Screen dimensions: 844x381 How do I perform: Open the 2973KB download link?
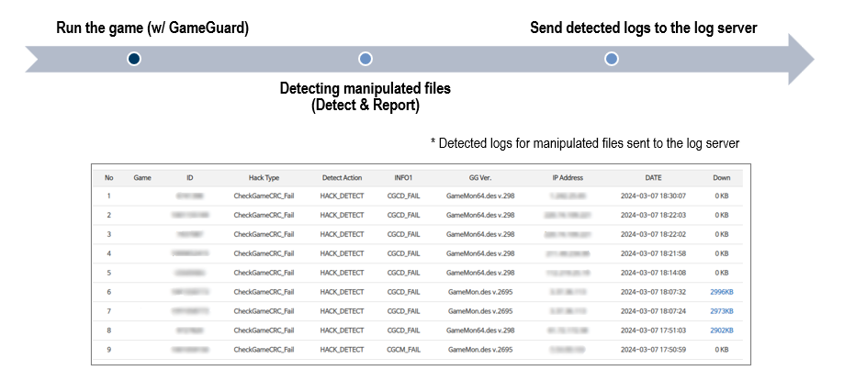721,311
